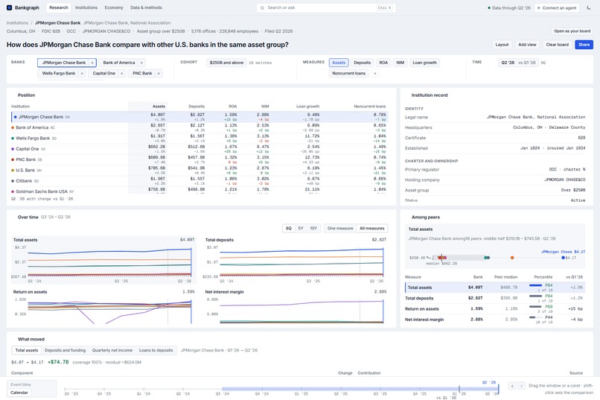Remove Bank of America chip with x

pyautogui.click(x=141, y=63)
